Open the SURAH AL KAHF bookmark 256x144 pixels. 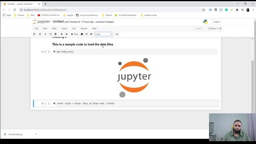[x=49, y=15]
